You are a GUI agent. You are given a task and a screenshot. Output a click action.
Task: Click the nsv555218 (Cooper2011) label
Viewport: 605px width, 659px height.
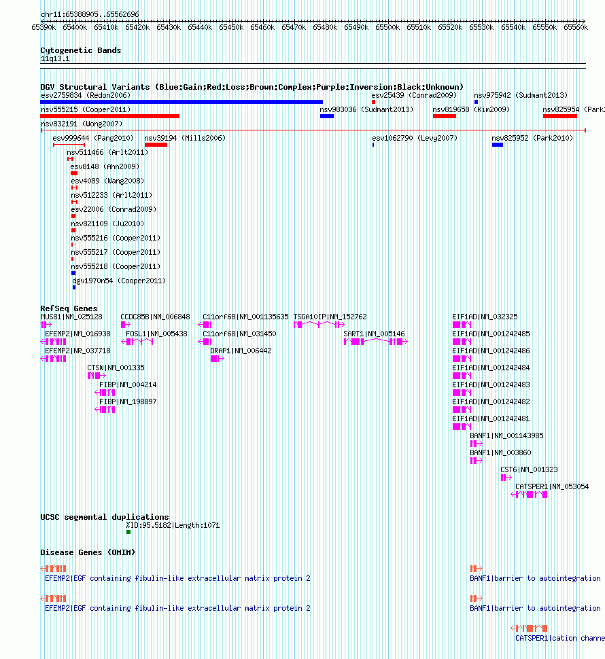(116, 267)
